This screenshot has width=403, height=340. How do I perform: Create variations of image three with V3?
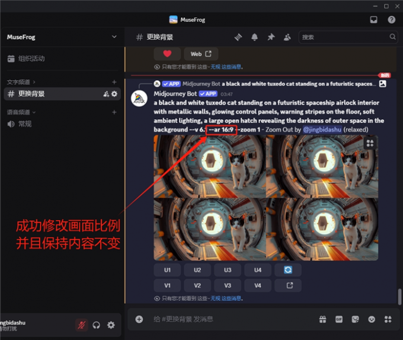point(228,285)
